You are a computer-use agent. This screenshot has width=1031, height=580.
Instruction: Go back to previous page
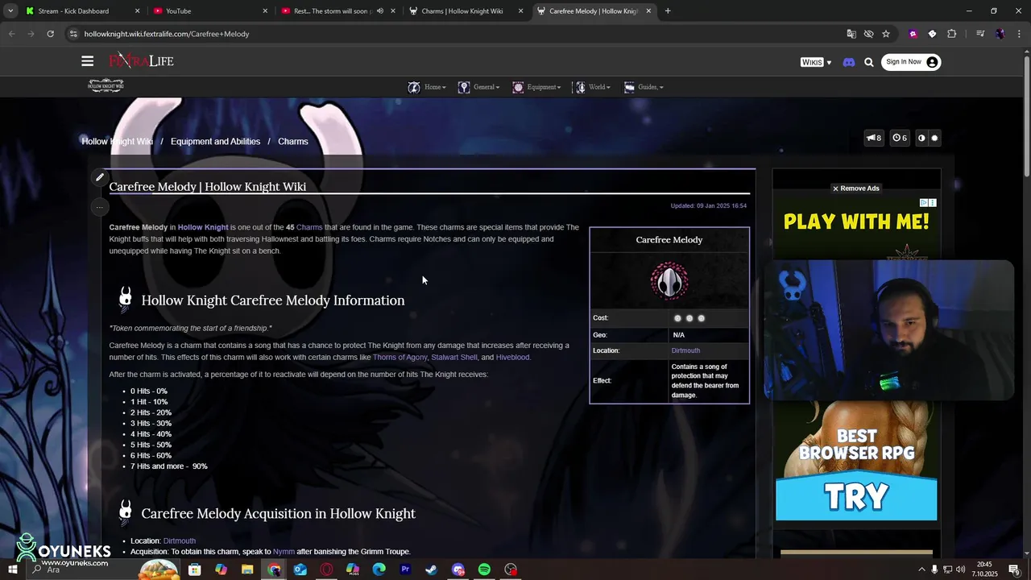coord(11,34)
